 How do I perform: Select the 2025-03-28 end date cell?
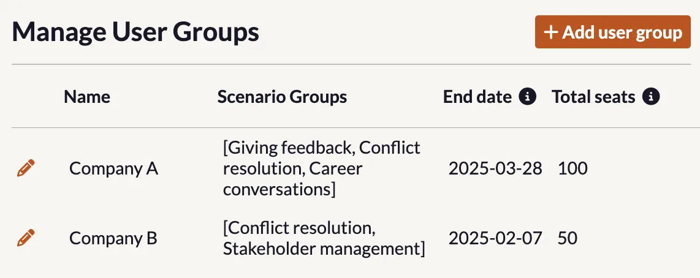[495, 168]
